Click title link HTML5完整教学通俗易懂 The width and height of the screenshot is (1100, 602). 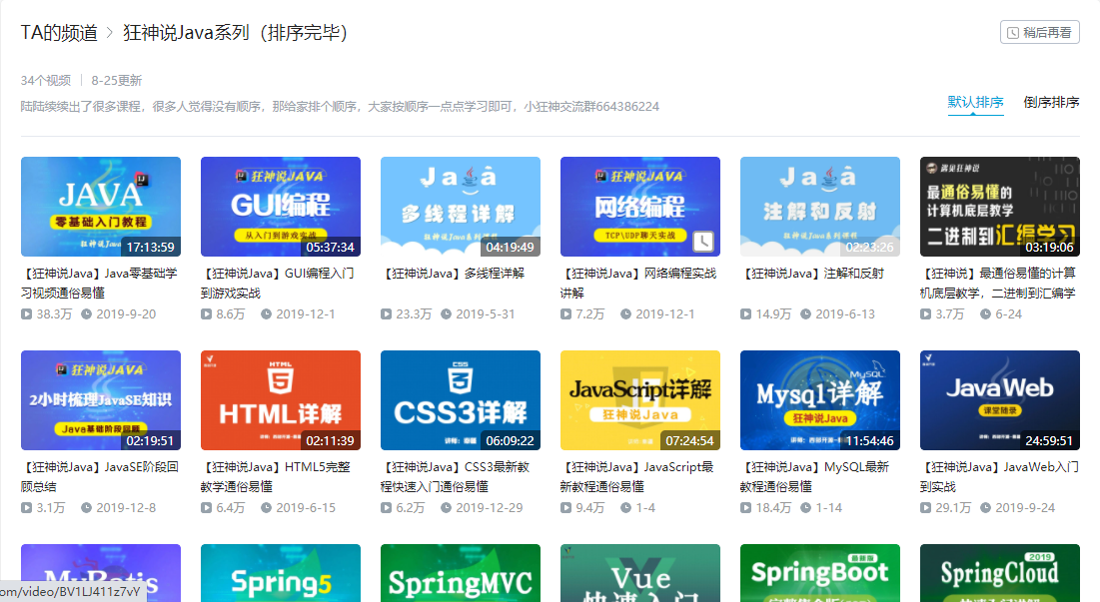coord(276,476)
